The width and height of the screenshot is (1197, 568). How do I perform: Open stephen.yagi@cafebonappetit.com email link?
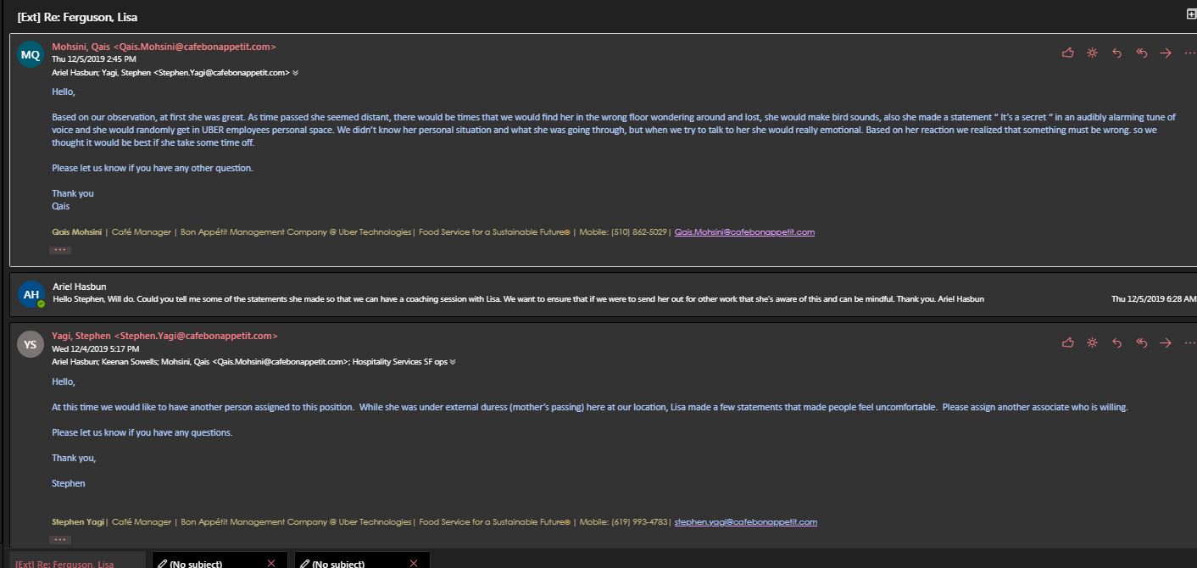click(x=745, y=522)
